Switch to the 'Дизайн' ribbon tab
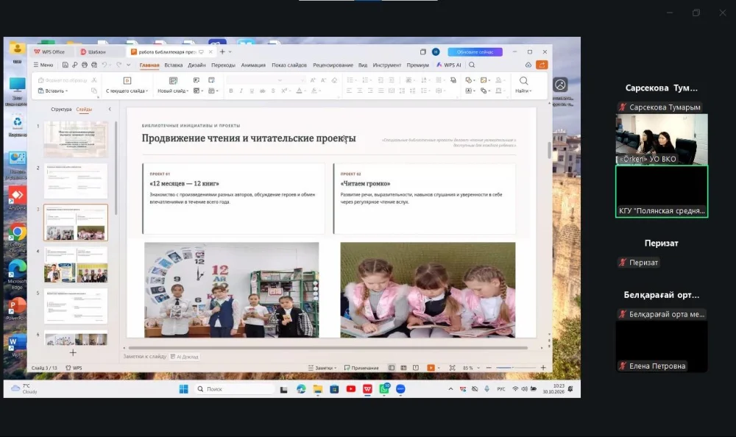This screenshot has height=437, width=736. 197,65
